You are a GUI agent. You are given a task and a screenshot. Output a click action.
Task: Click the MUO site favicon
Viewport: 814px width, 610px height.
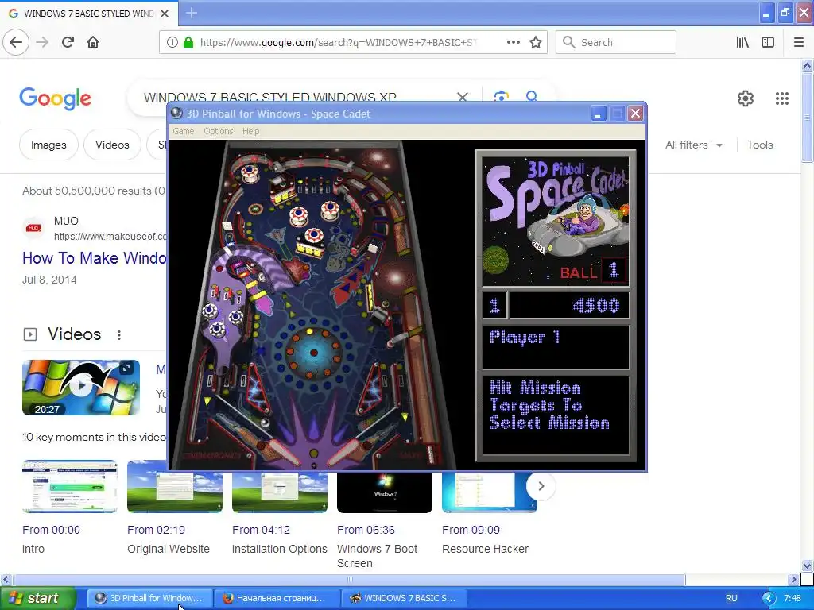click(33, 228)
